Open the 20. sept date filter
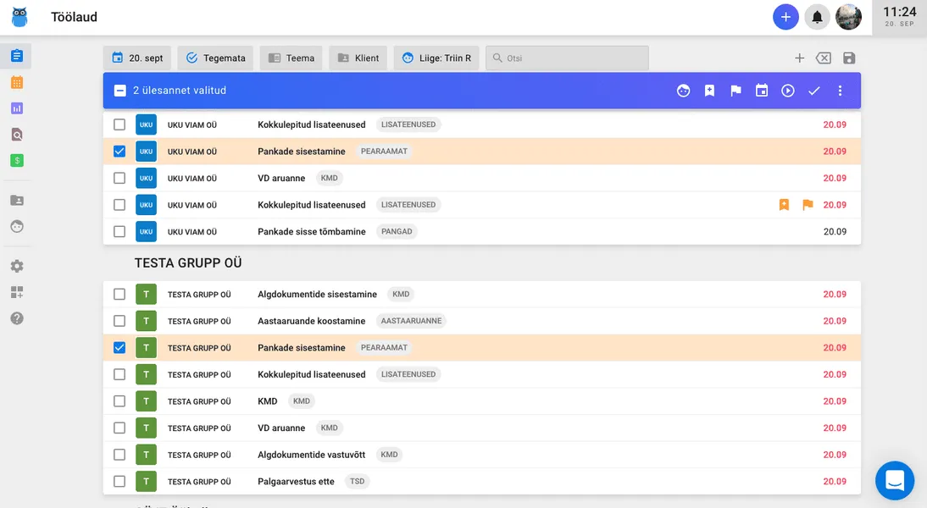This screenshot has width=927, height=508. (x=137, y=58)
